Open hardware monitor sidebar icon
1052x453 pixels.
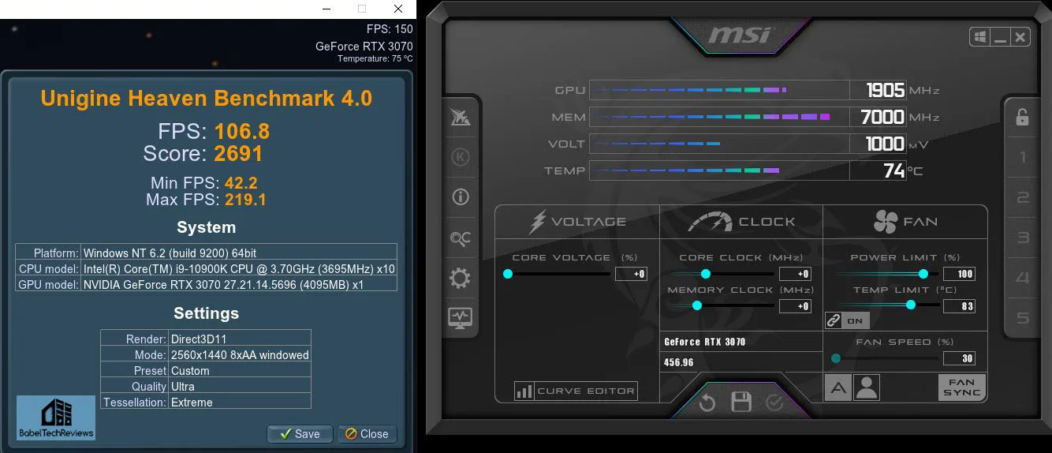460,318
